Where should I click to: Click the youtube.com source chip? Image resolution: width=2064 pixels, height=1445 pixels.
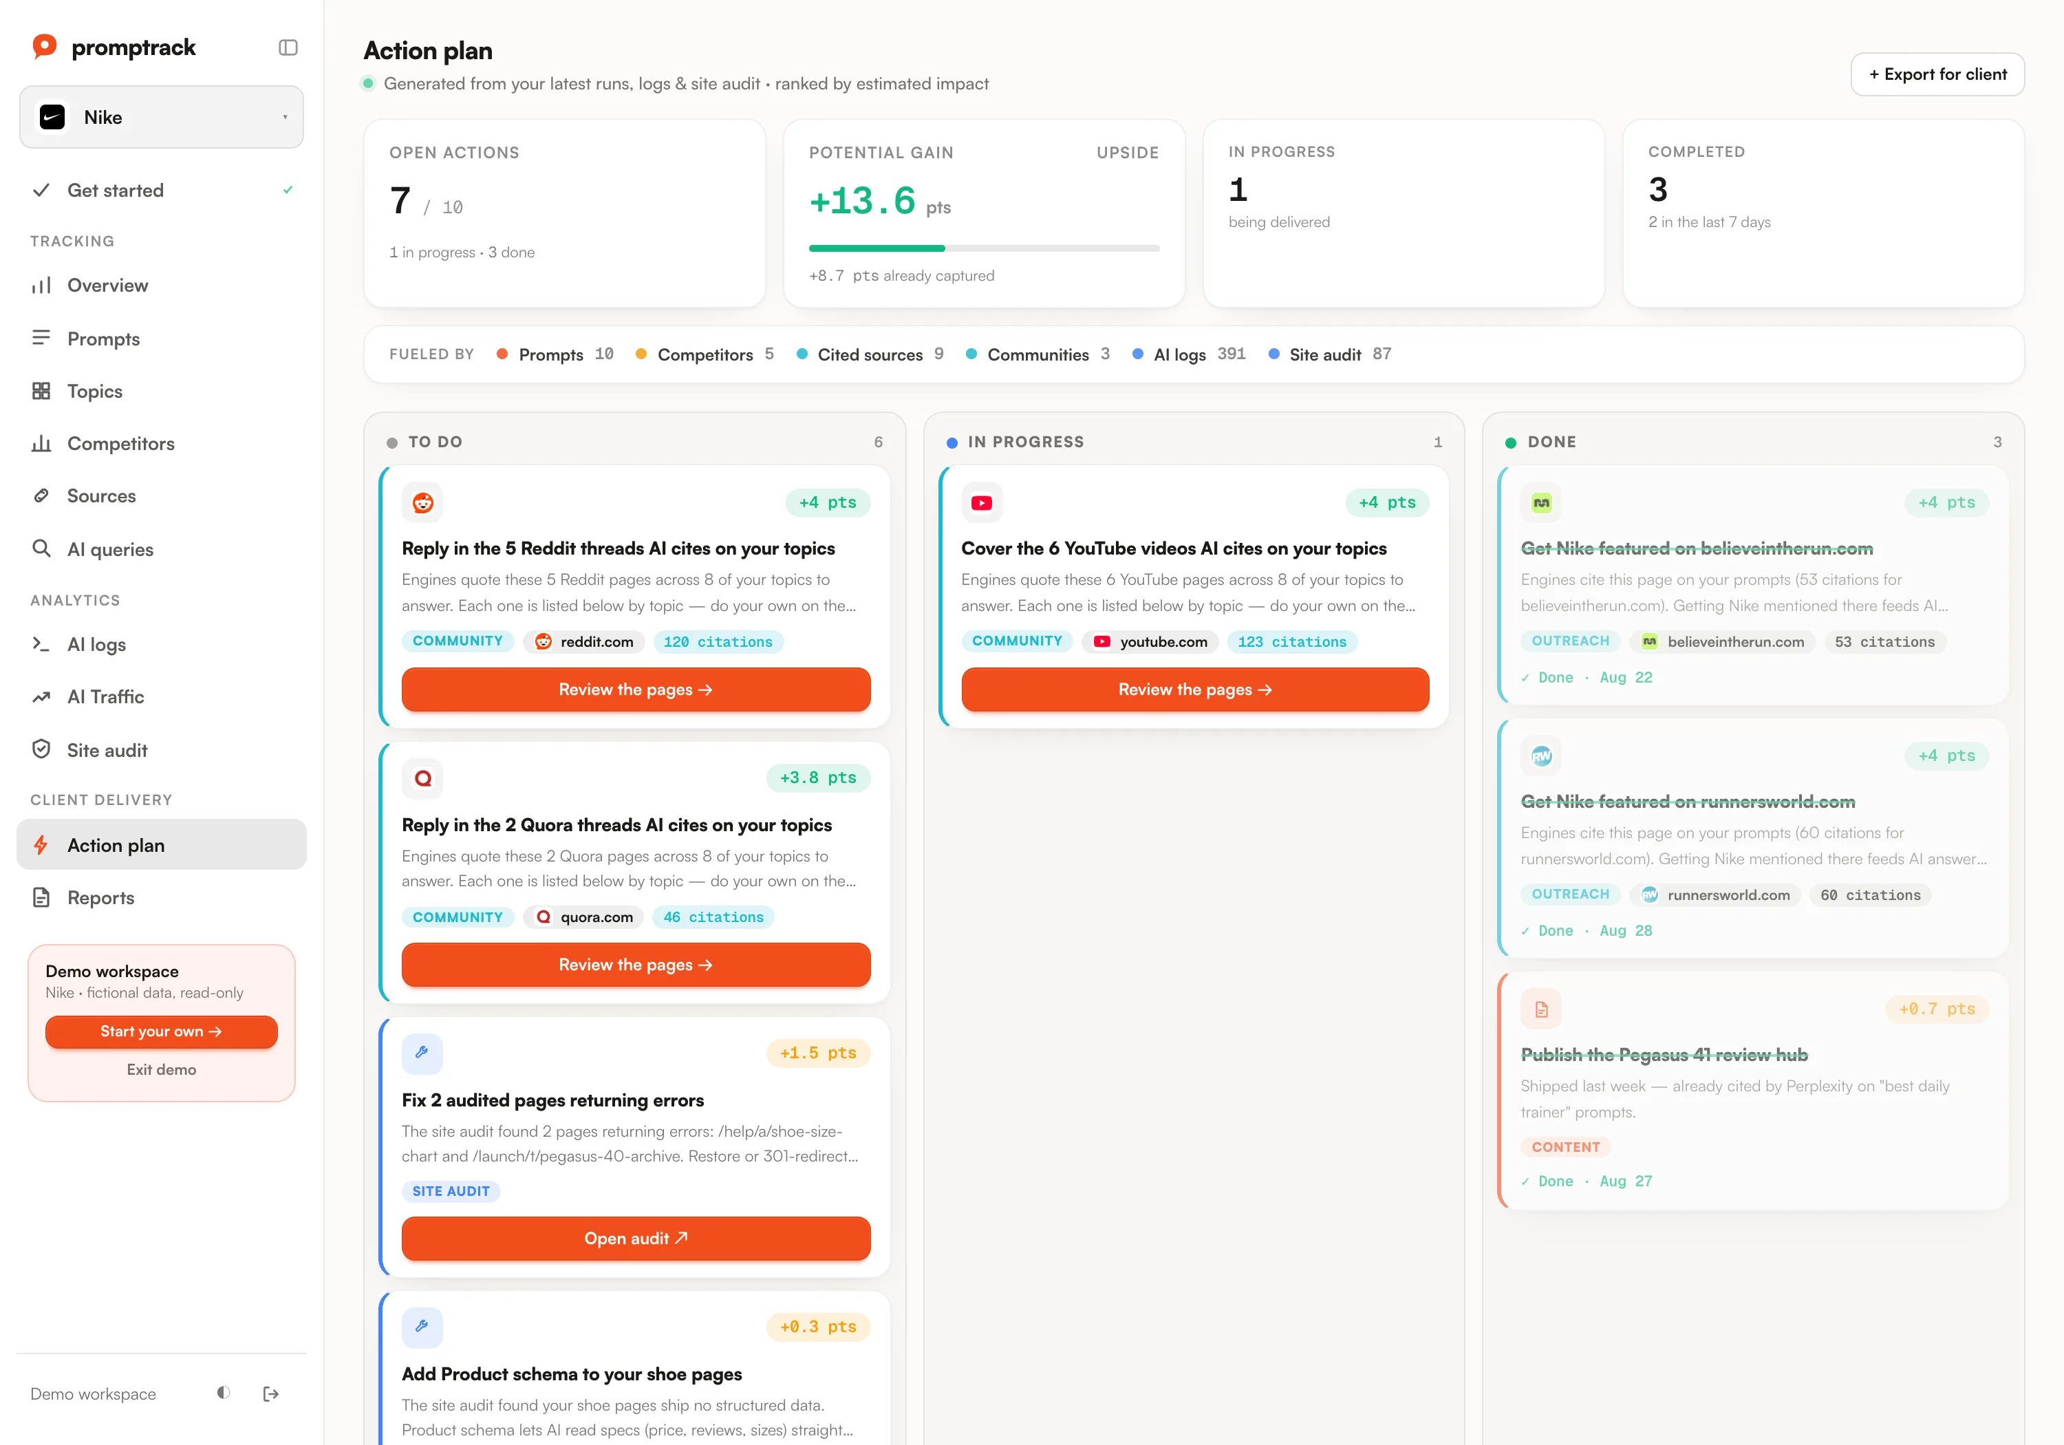(1152, 641)
